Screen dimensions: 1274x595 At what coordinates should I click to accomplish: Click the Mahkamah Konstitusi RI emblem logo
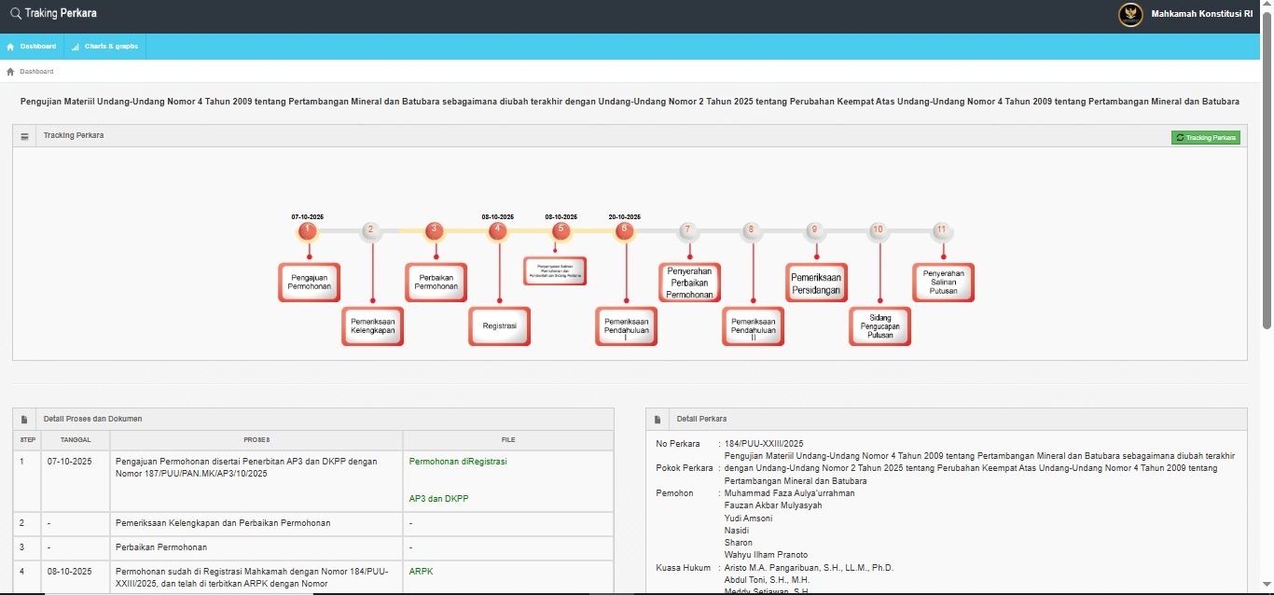[1130, 15]
